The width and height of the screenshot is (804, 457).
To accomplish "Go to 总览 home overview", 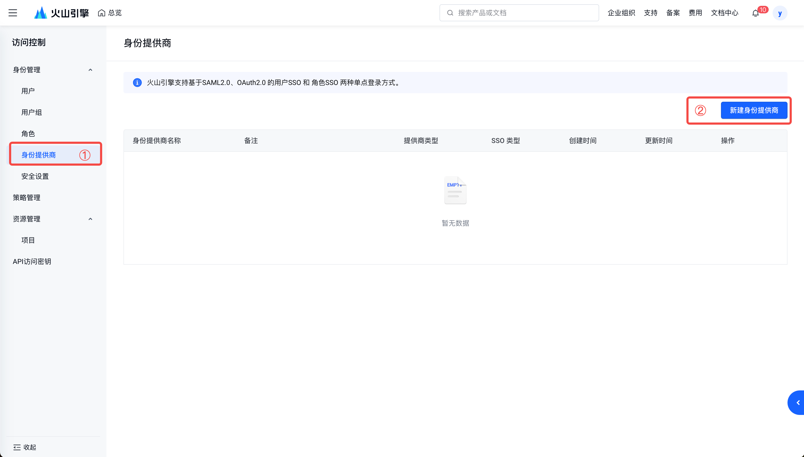I will tap(110, 13).
